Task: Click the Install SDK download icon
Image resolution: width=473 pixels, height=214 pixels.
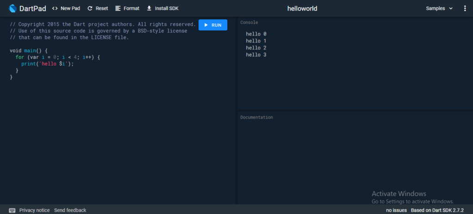Action: pos(149,8)
